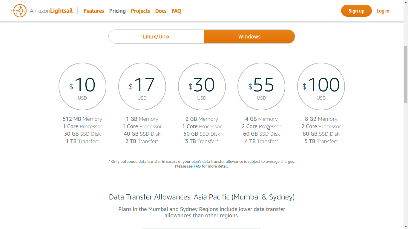Select the $17 USD plan circle
408x229 pixels.
click(x=142, y=86)
